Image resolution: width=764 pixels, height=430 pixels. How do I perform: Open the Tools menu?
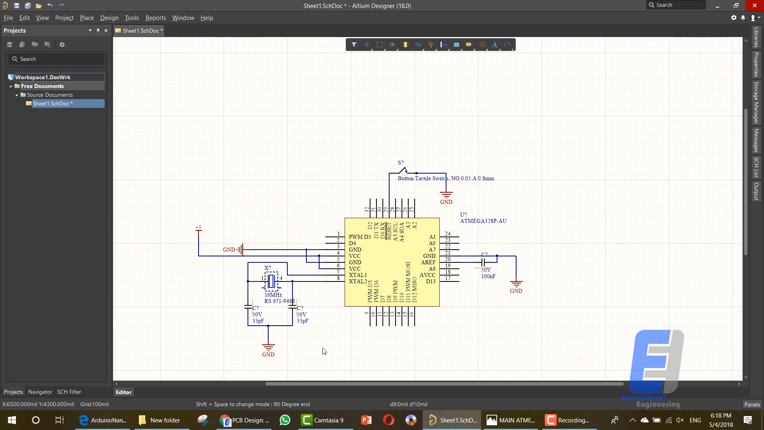click(132, 18)
